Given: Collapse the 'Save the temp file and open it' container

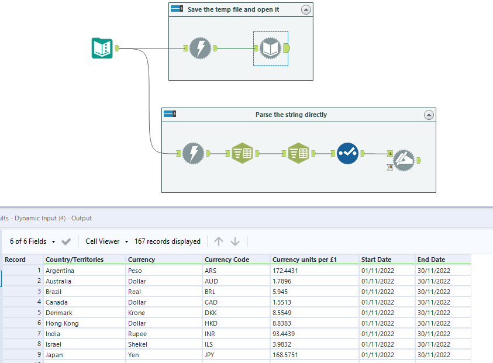Looking at the screenshot, I should tap(306, 10).
